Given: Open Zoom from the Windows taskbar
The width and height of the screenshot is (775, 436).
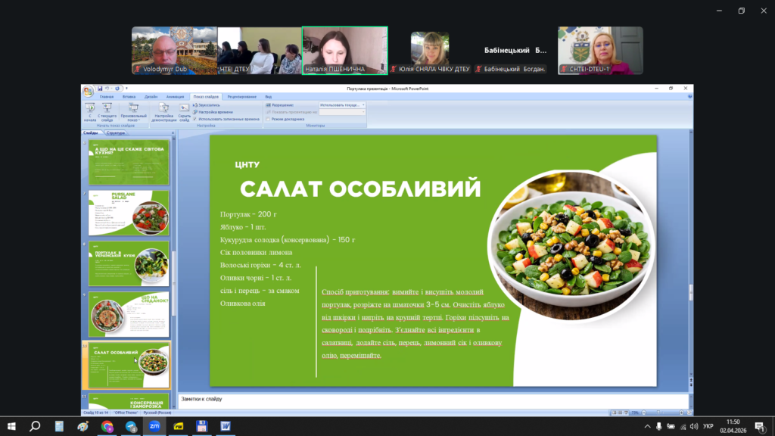Looking at the screenshot, I should coord(154,426).
